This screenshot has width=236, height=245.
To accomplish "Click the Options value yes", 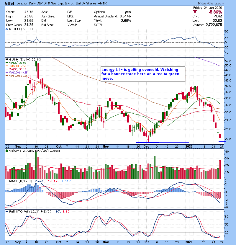I will point(128,12).
